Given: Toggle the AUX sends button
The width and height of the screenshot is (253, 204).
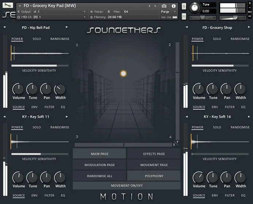Looking at the screenshot, I should tap(250, 12).
